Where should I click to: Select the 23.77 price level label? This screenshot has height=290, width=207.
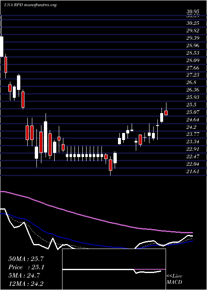[193, 134]
